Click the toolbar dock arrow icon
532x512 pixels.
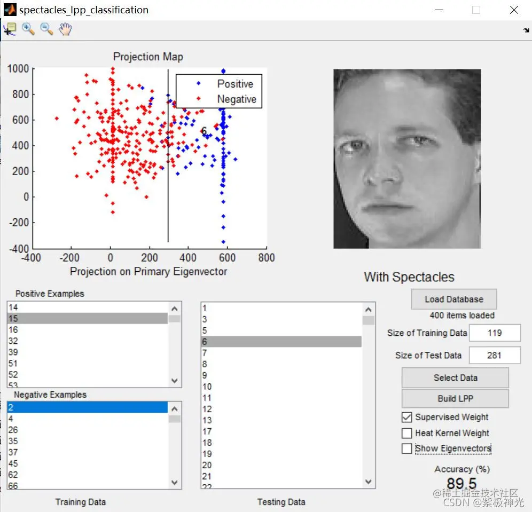(x=526, y=30)
